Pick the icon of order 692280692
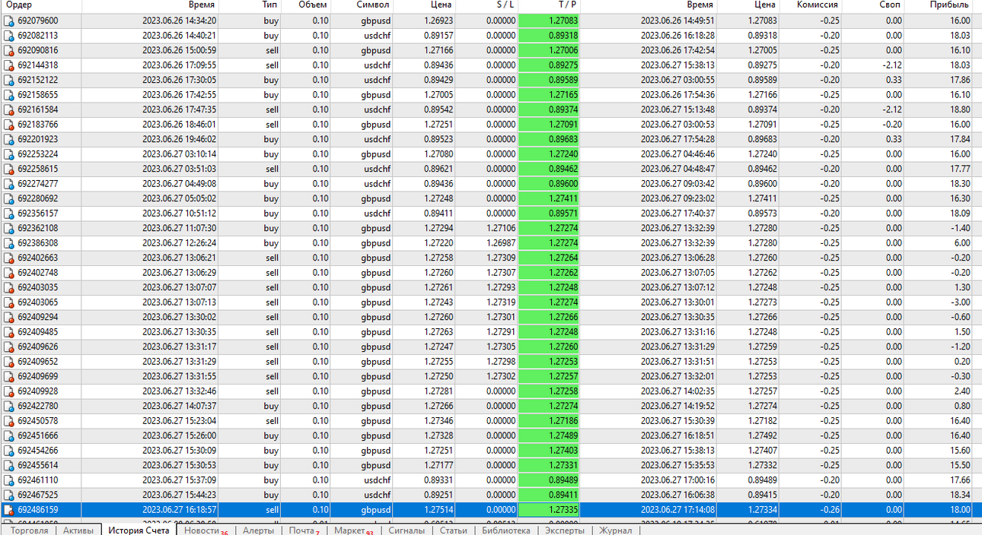 [9, 199]
